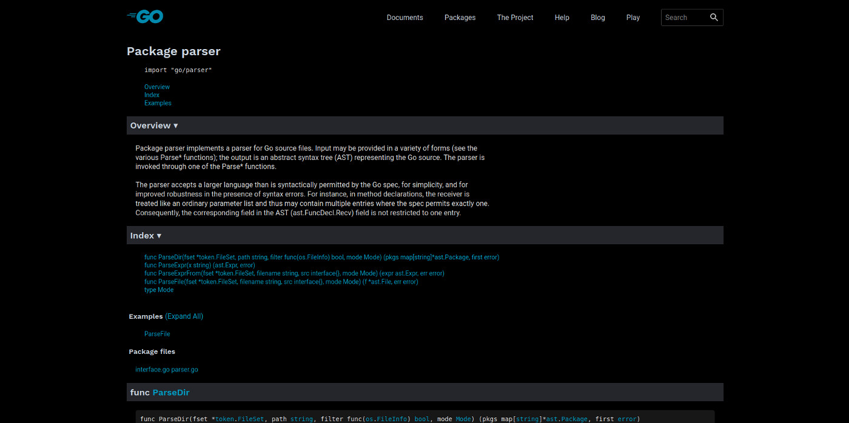View the ParseFile example
The height and width of the screenshot is (423, 849).
156,334
